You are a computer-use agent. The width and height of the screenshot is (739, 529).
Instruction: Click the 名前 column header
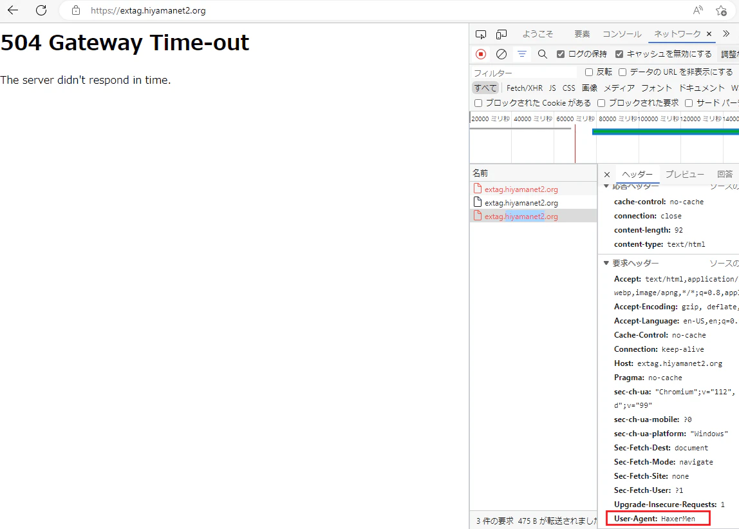[x=534, y=173]
